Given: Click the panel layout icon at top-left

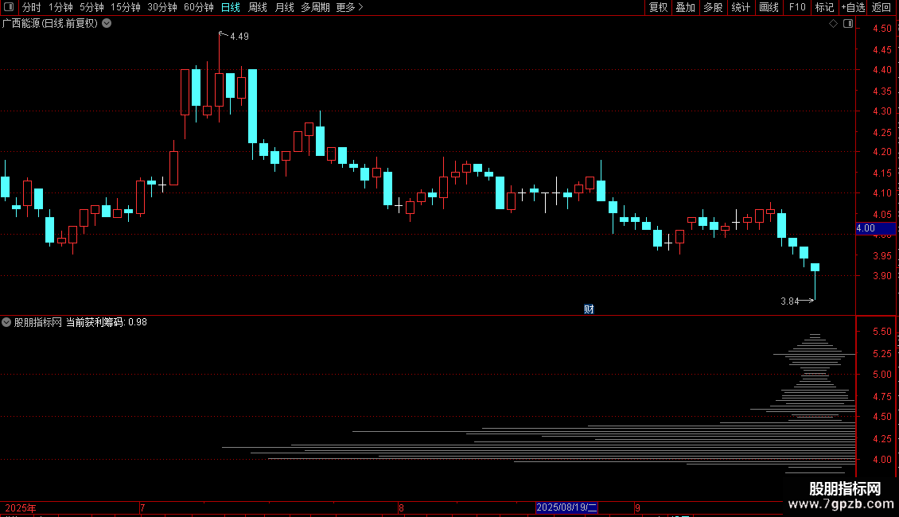Looking at the screenshot, I should pos(9,7).
